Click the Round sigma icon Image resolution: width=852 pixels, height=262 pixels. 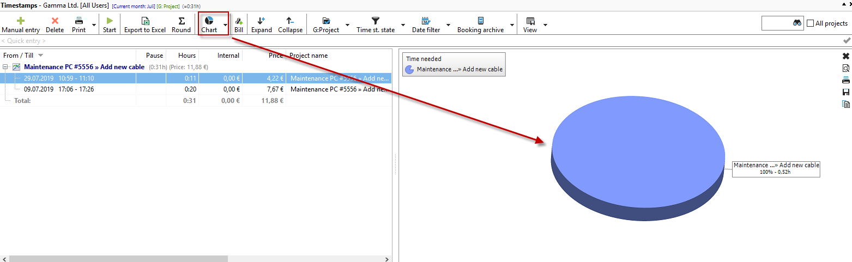point(182,21)
